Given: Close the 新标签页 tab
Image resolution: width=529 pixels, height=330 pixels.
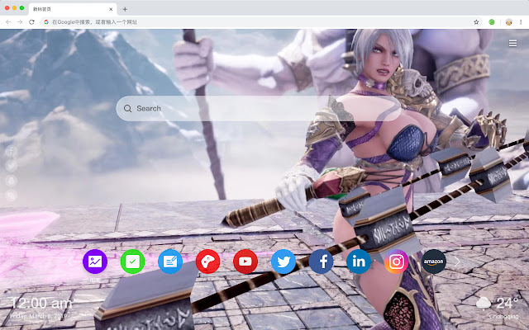Looking at the screenshot, I should [111, 9].
